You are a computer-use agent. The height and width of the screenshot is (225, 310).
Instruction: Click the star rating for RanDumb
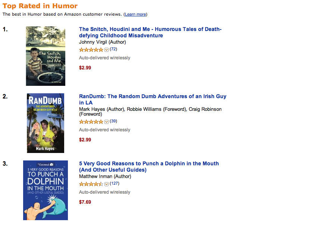91,122
